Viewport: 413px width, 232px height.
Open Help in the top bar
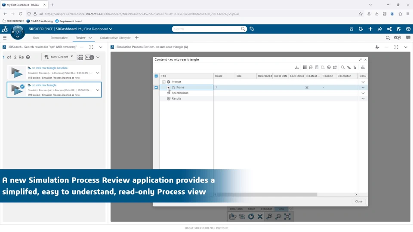(408, 29)
